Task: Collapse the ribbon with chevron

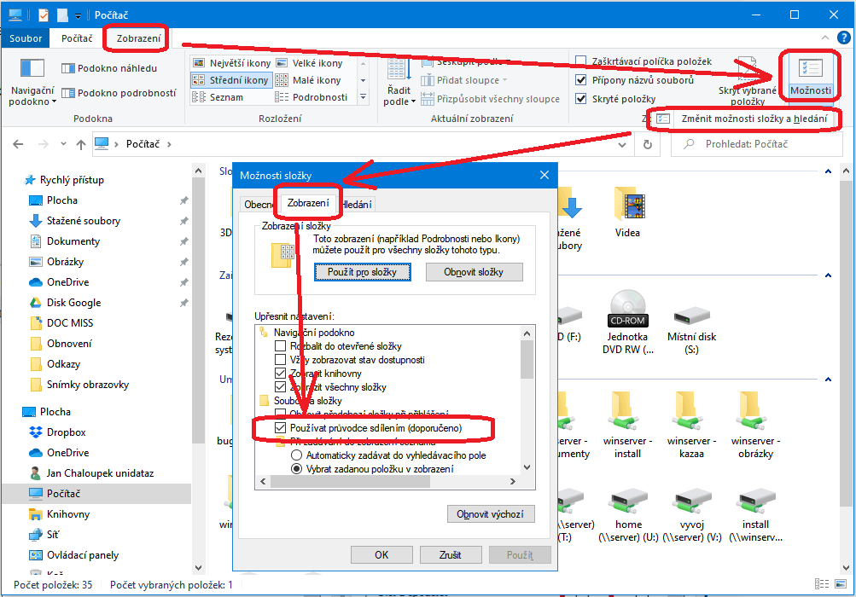Action: [x=825, y=38]
